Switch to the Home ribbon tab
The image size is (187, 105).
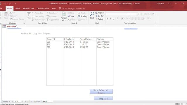[x=9, y=8]
